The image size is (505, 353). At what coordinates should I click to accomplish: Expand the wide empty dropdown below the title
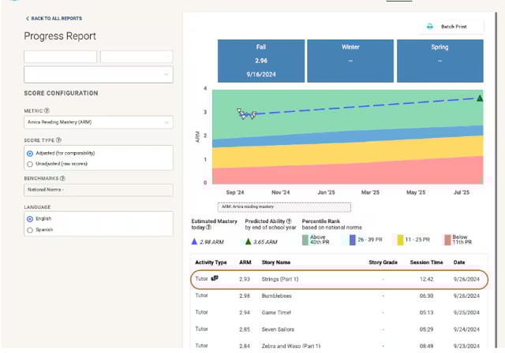pyautogui.click(x=98, y=74)
